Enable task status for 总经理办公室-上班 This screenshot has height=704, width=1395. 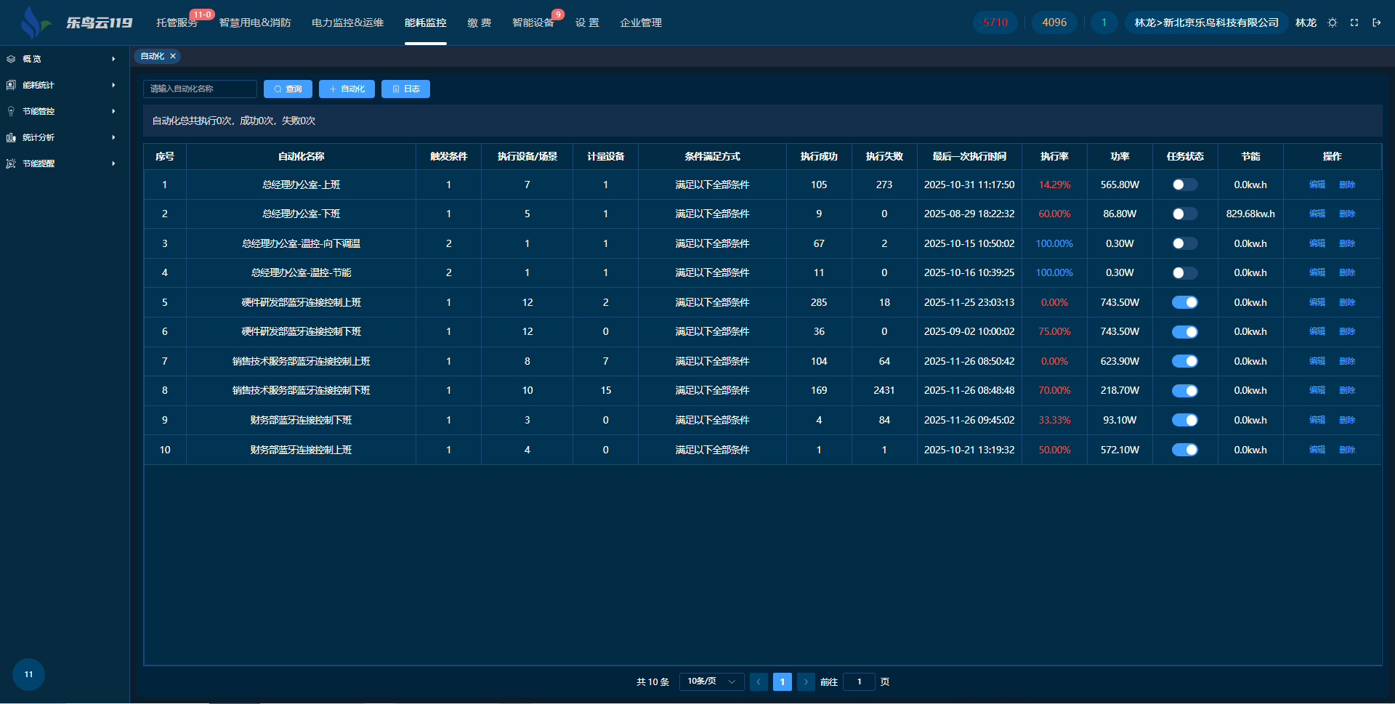pyautogui.click(x=1184, y=185)
